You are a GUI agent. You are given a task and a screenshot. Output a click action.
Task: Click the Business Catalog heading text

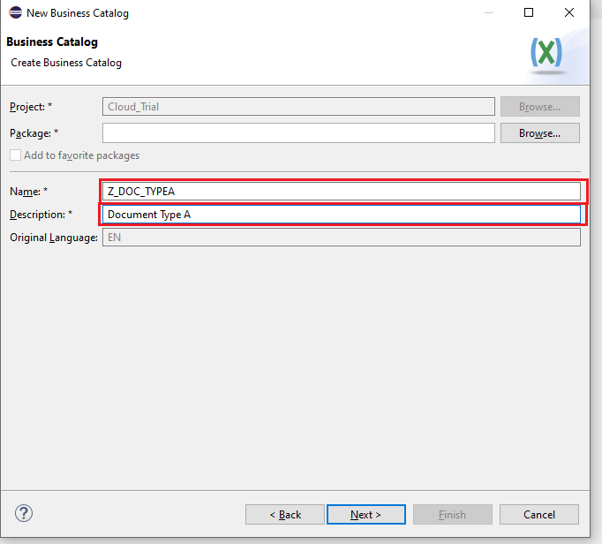(52, 42)
